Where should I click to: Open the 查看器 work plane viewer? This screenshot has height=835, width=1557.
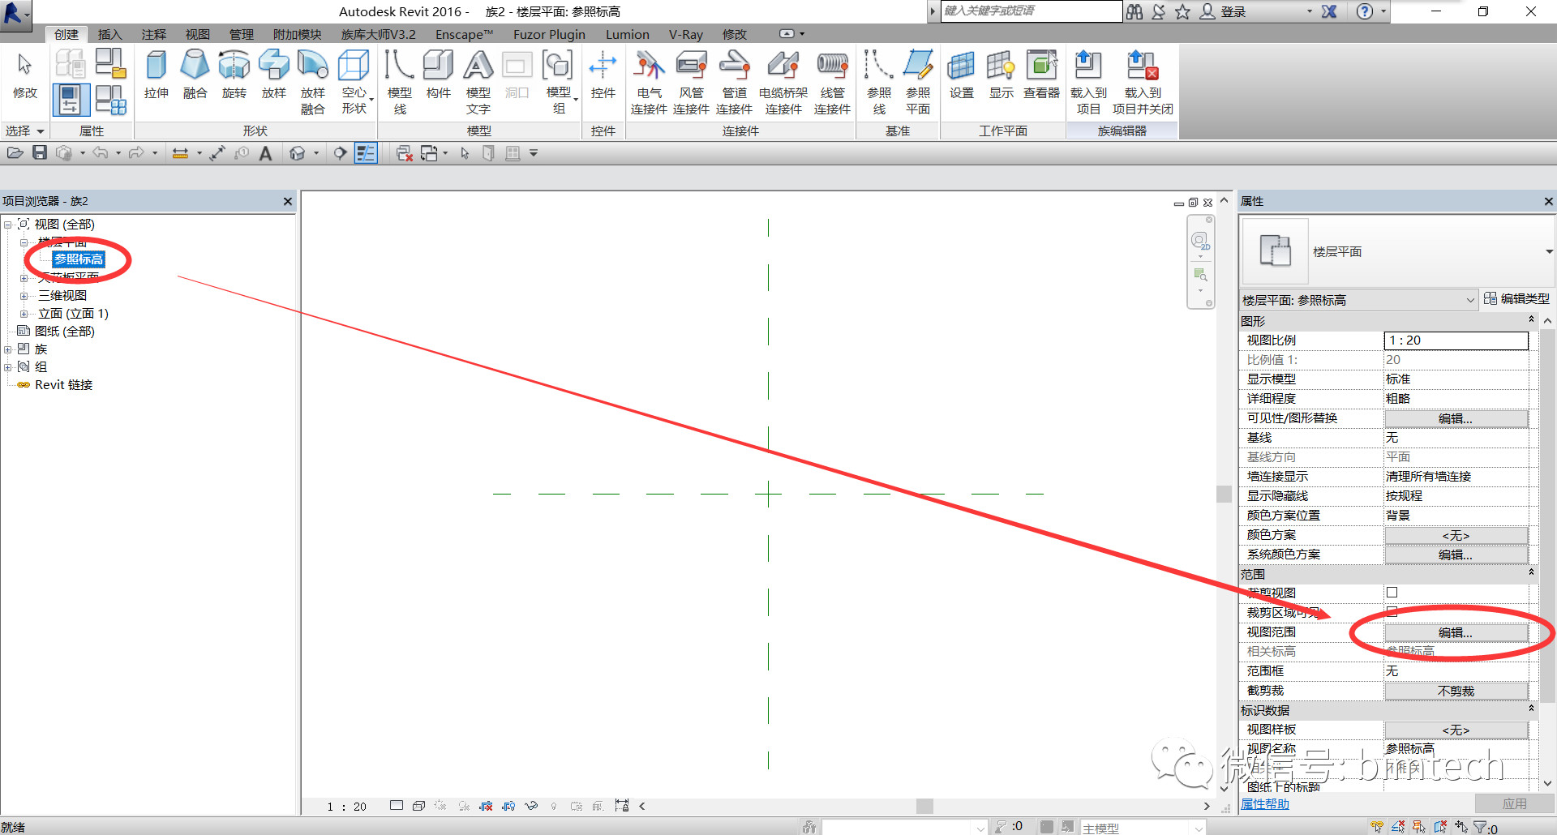[1041, 75]
